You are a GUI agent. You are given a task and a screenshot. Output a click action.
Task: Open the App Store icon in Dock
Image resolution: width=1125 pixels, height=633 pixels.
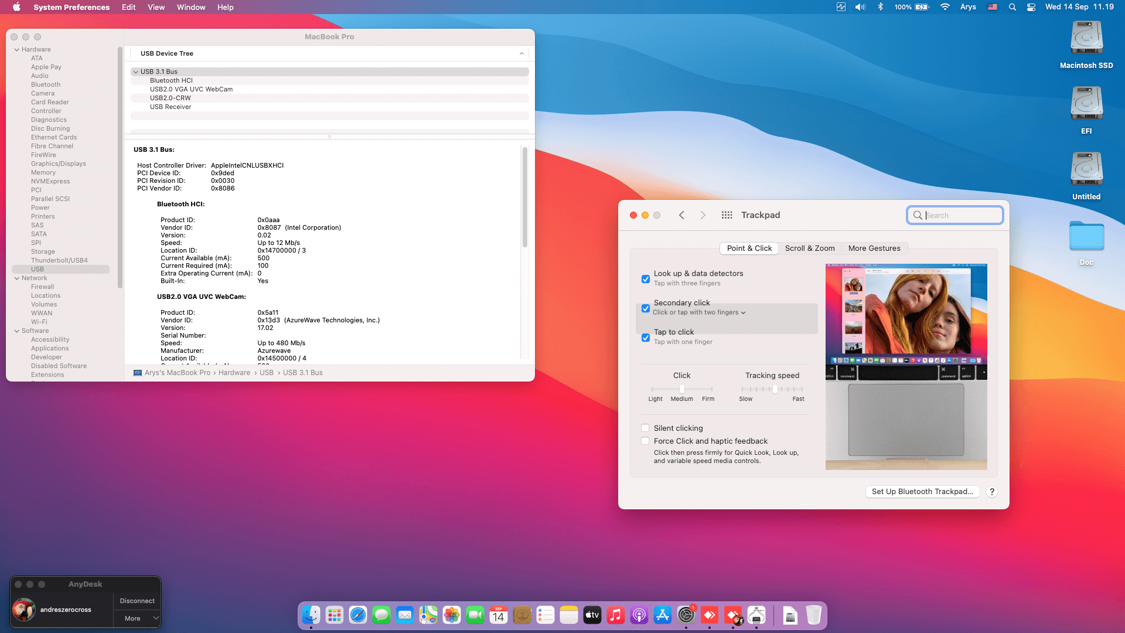click(662, 615)
